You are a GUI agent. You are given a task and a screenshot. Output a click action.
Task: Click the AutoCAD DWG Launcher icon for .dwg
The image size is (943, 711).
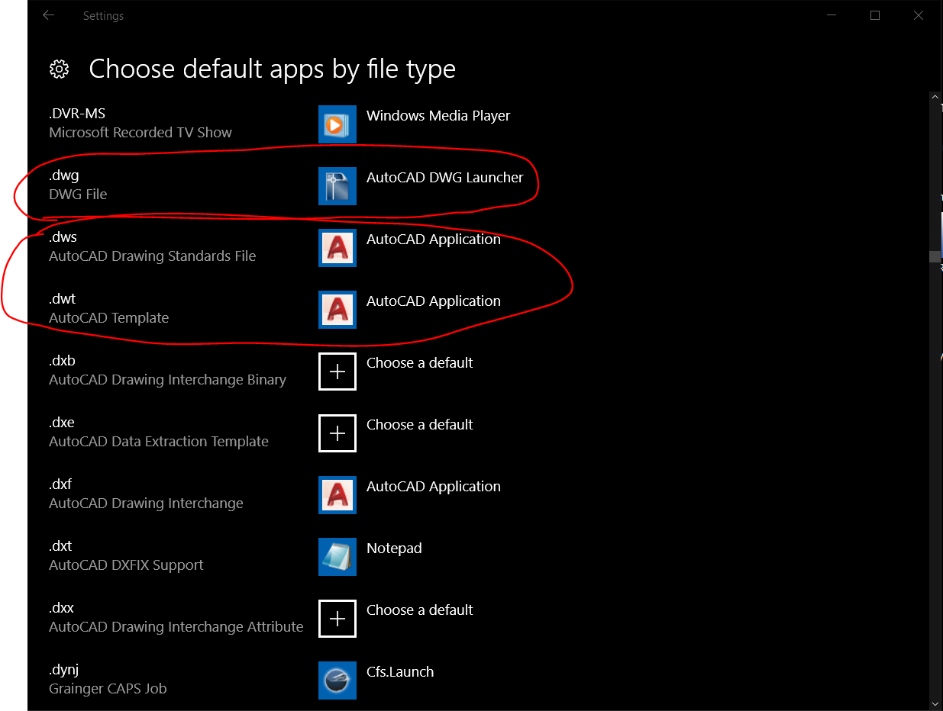337,186
